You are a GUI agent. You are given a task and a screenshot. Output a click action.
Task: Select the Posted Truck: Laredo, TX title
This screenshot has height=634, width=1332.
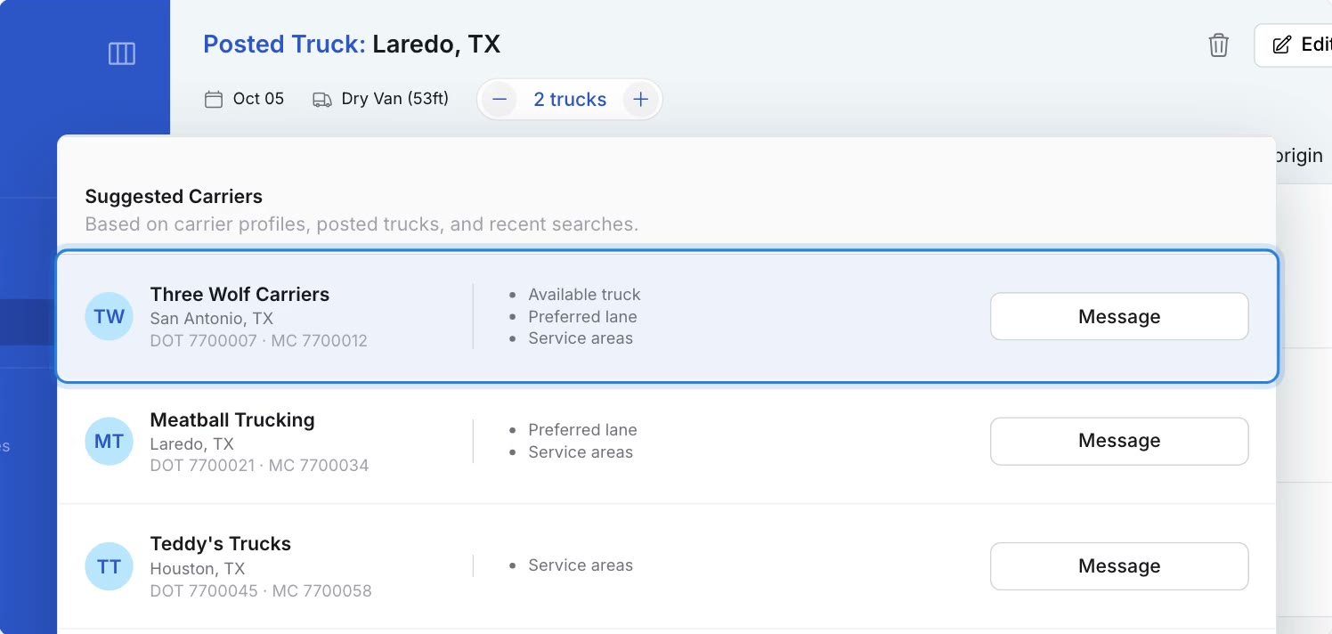tap(352, 45)
